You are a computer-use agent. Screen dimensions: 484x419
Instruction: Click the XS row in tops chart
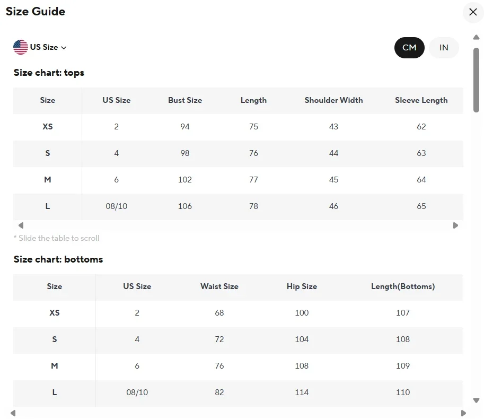tap(48, 127)
